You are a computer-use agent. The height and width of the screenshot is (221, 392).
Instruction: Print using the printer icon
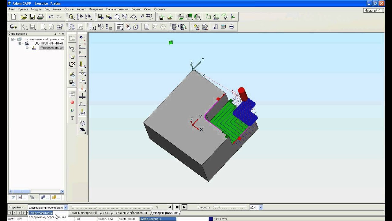point(40,17)
